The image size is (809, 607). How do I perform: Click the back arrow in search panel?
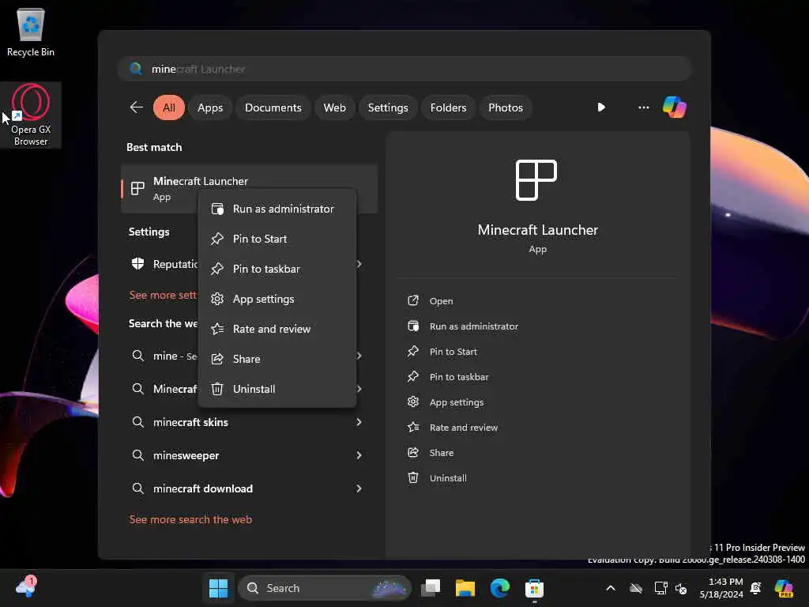[136, 107]
